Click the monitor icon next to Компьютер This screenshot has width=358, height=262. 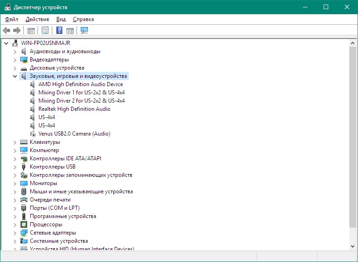24,150
